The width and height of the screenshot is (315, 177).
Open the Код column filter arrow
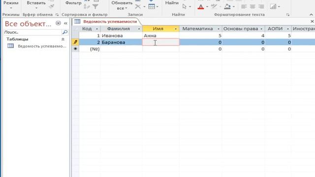pos(97,29)
